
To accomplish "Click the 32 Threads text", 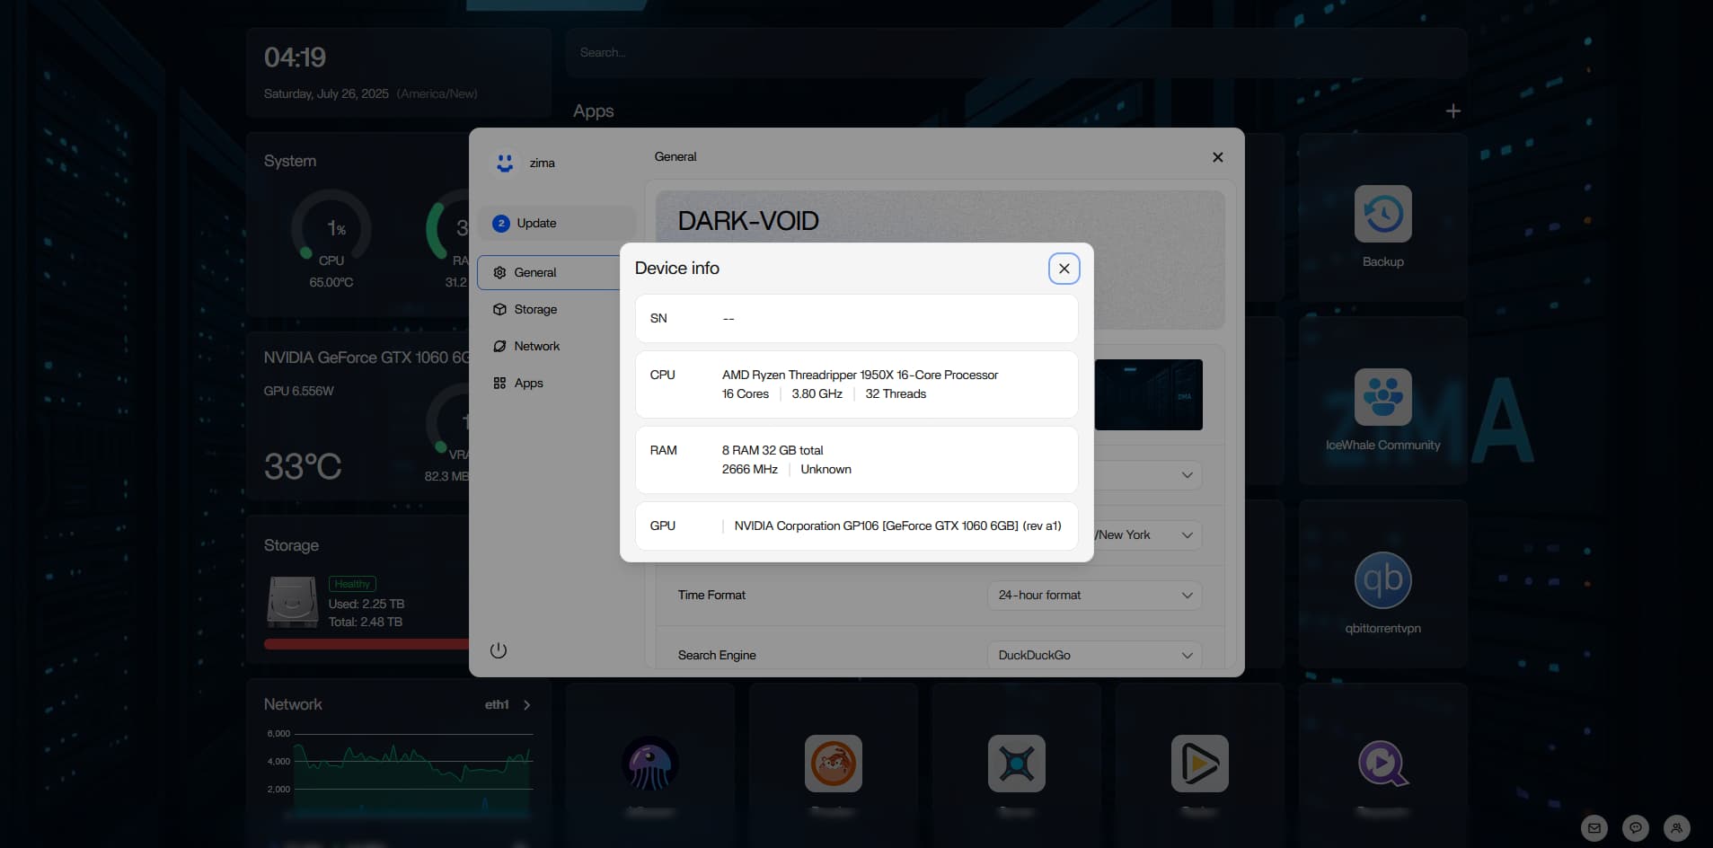I will click(896, 393).
